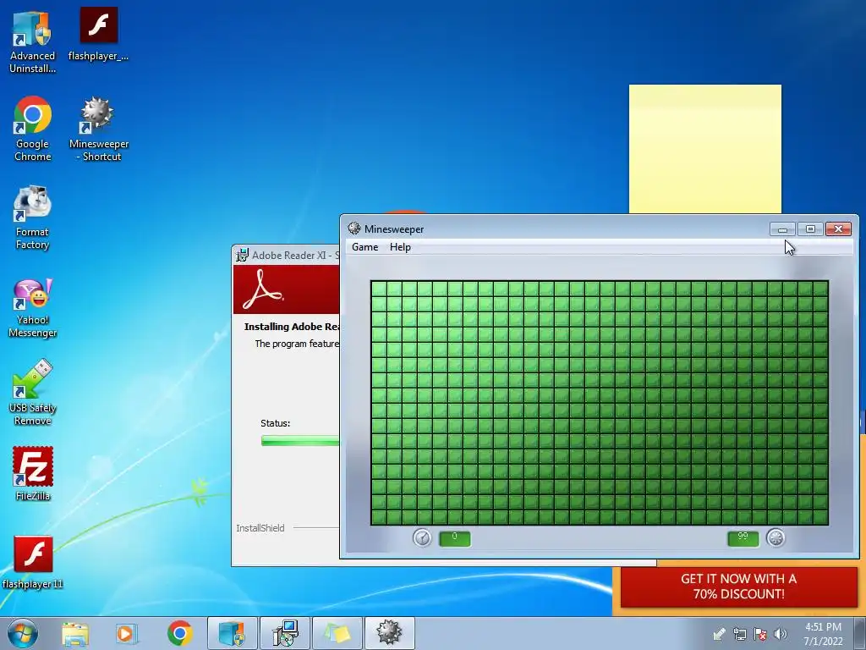Minimize the Minesweeper window

tap(782, 229)
